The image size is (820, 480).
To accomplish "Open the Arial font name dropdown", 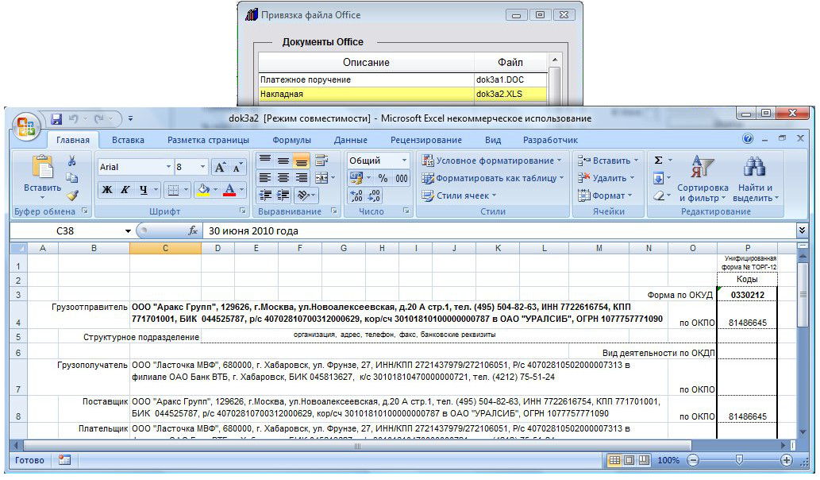I will [168, 167].
